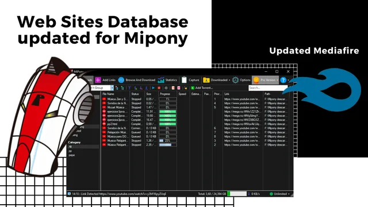Viewport: 368px width, 207px height.
Task: Click the mega.nz link of pp2.html row
Action: coord(242,124)
